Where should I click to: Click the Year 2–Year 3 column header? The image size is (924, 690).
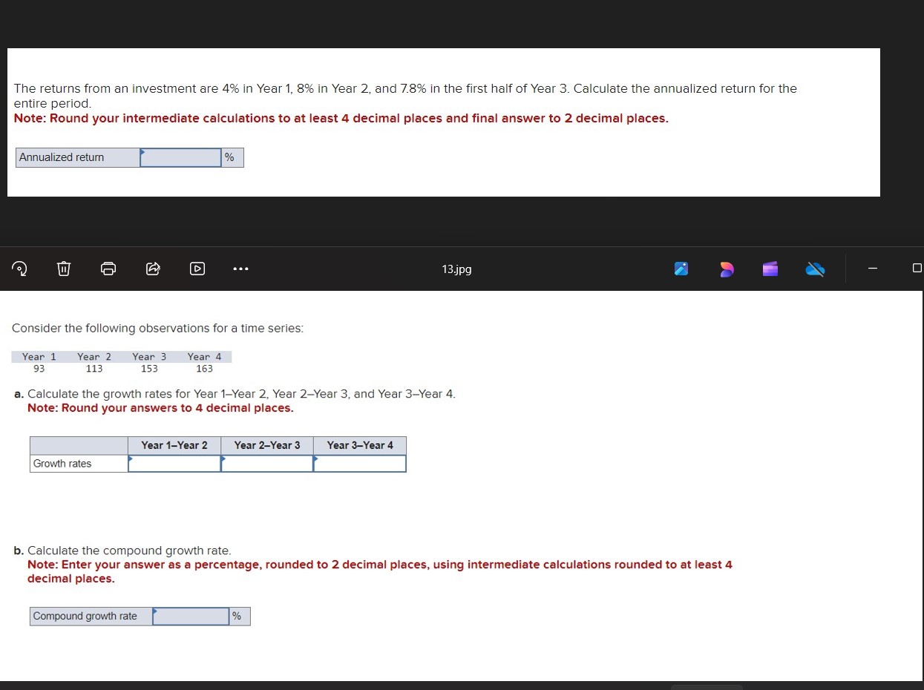(267, 445)
